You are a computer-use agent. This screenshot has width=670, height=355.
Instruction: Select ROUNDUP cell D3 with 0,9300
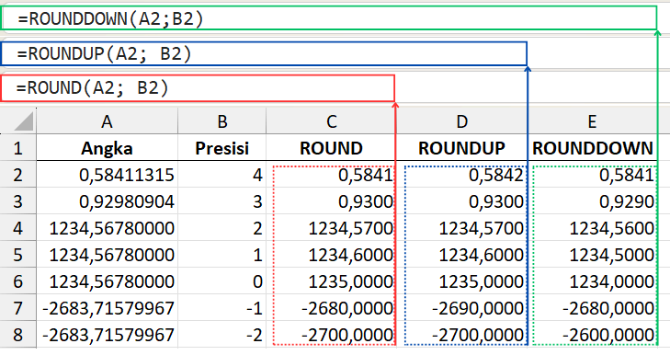click(x=462, y=201)
